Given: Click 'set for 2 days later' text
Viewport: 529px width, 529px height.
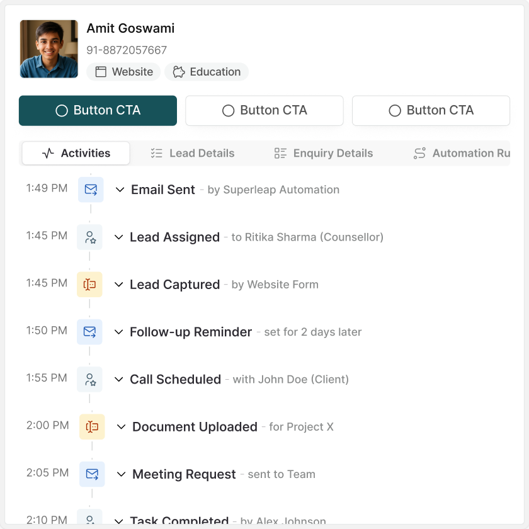Looking at the screenshot, I should click(313, 333).
